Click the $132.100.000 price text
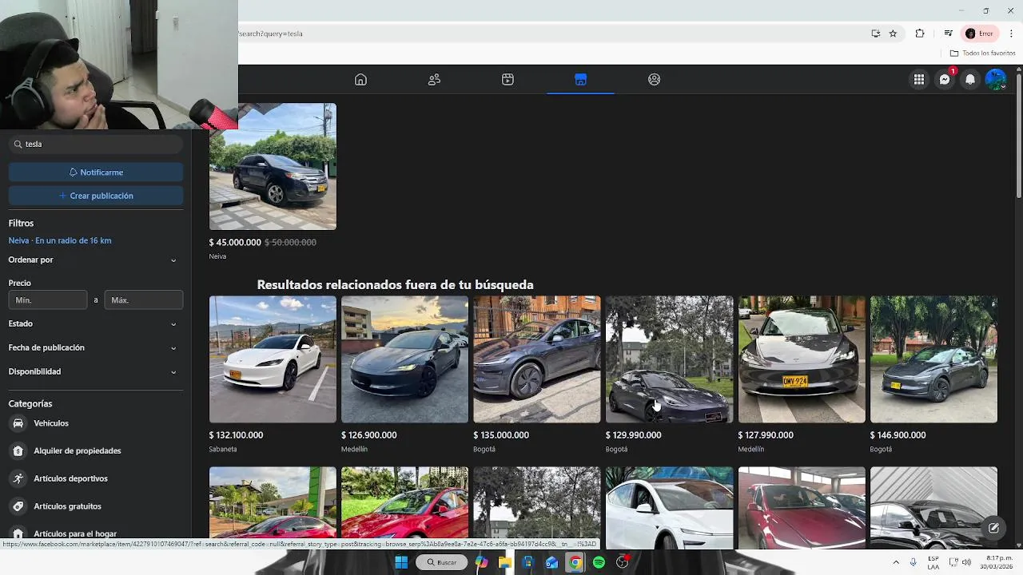This screenshot has height=575, width=1023. (x=236, y=435)
